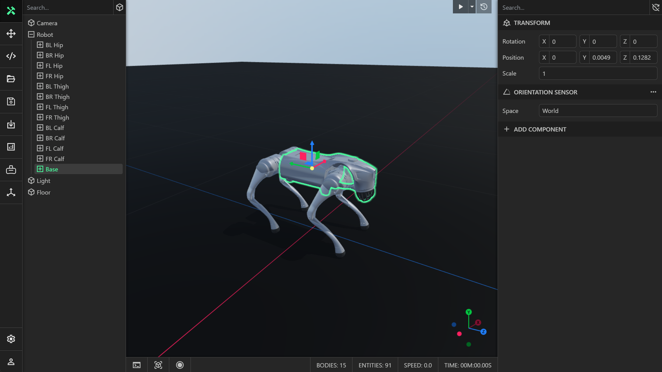Open the Space dropdown set to World
The height and width of the screenshot is (372, 662).
coord(598,111)
